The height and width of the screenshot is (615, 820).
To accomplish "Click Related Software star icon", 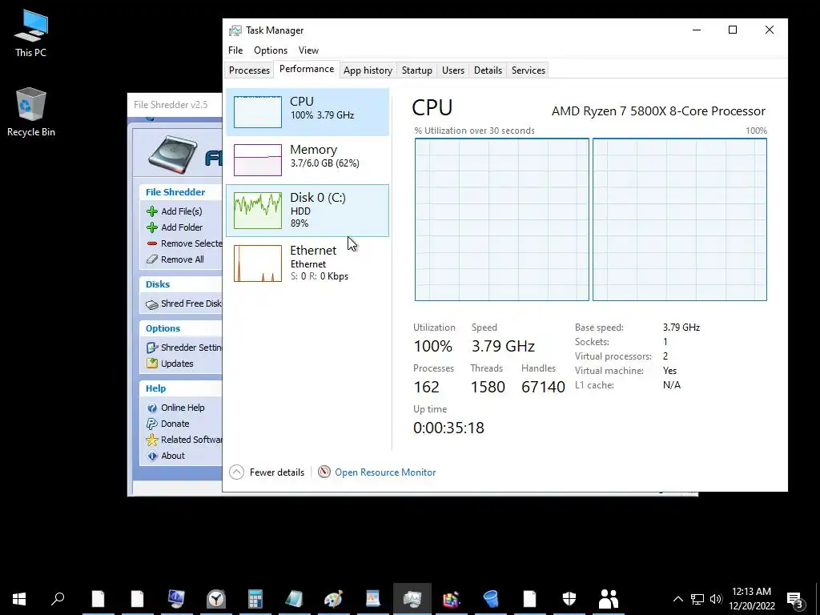I will click(152, 440).
